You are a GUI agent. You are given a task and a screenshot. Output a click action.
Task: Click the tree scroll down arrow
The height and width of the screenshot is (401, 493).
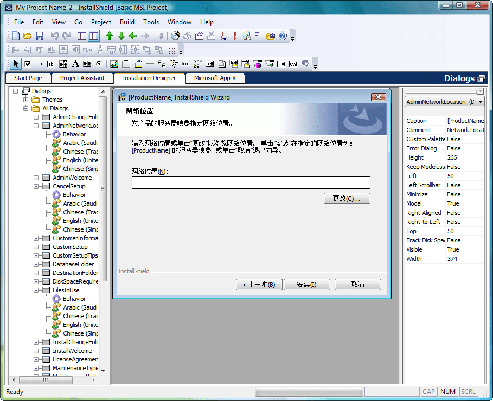[x=103, y=371]
